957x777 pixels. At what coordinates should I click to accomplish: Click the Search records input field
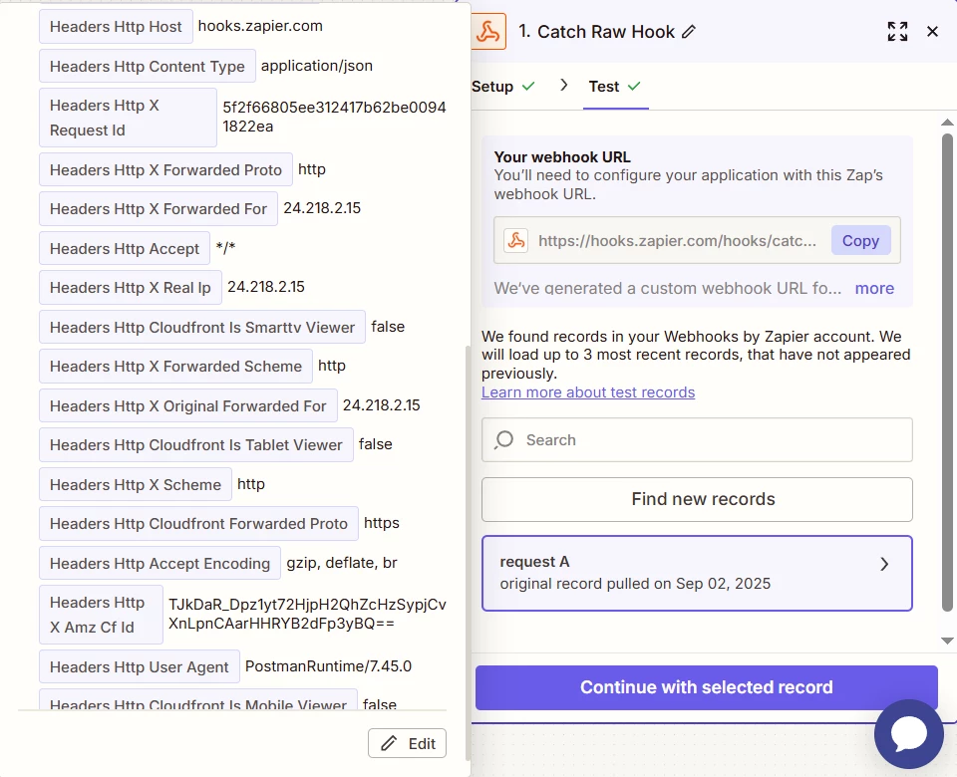tap(697, 439)
